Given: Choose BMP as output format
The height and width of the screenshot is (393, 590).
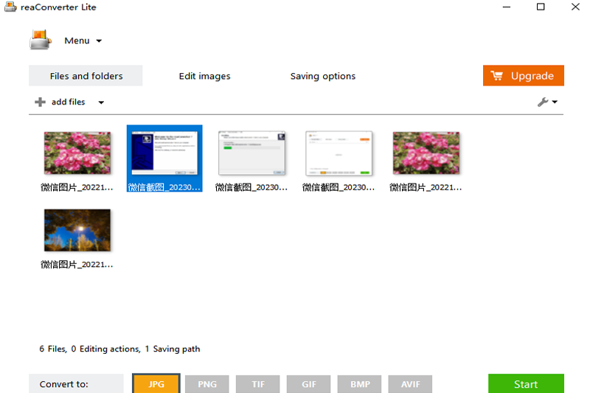Looking at the screenshot, I should pyautogui.click(x=359, y=384).
